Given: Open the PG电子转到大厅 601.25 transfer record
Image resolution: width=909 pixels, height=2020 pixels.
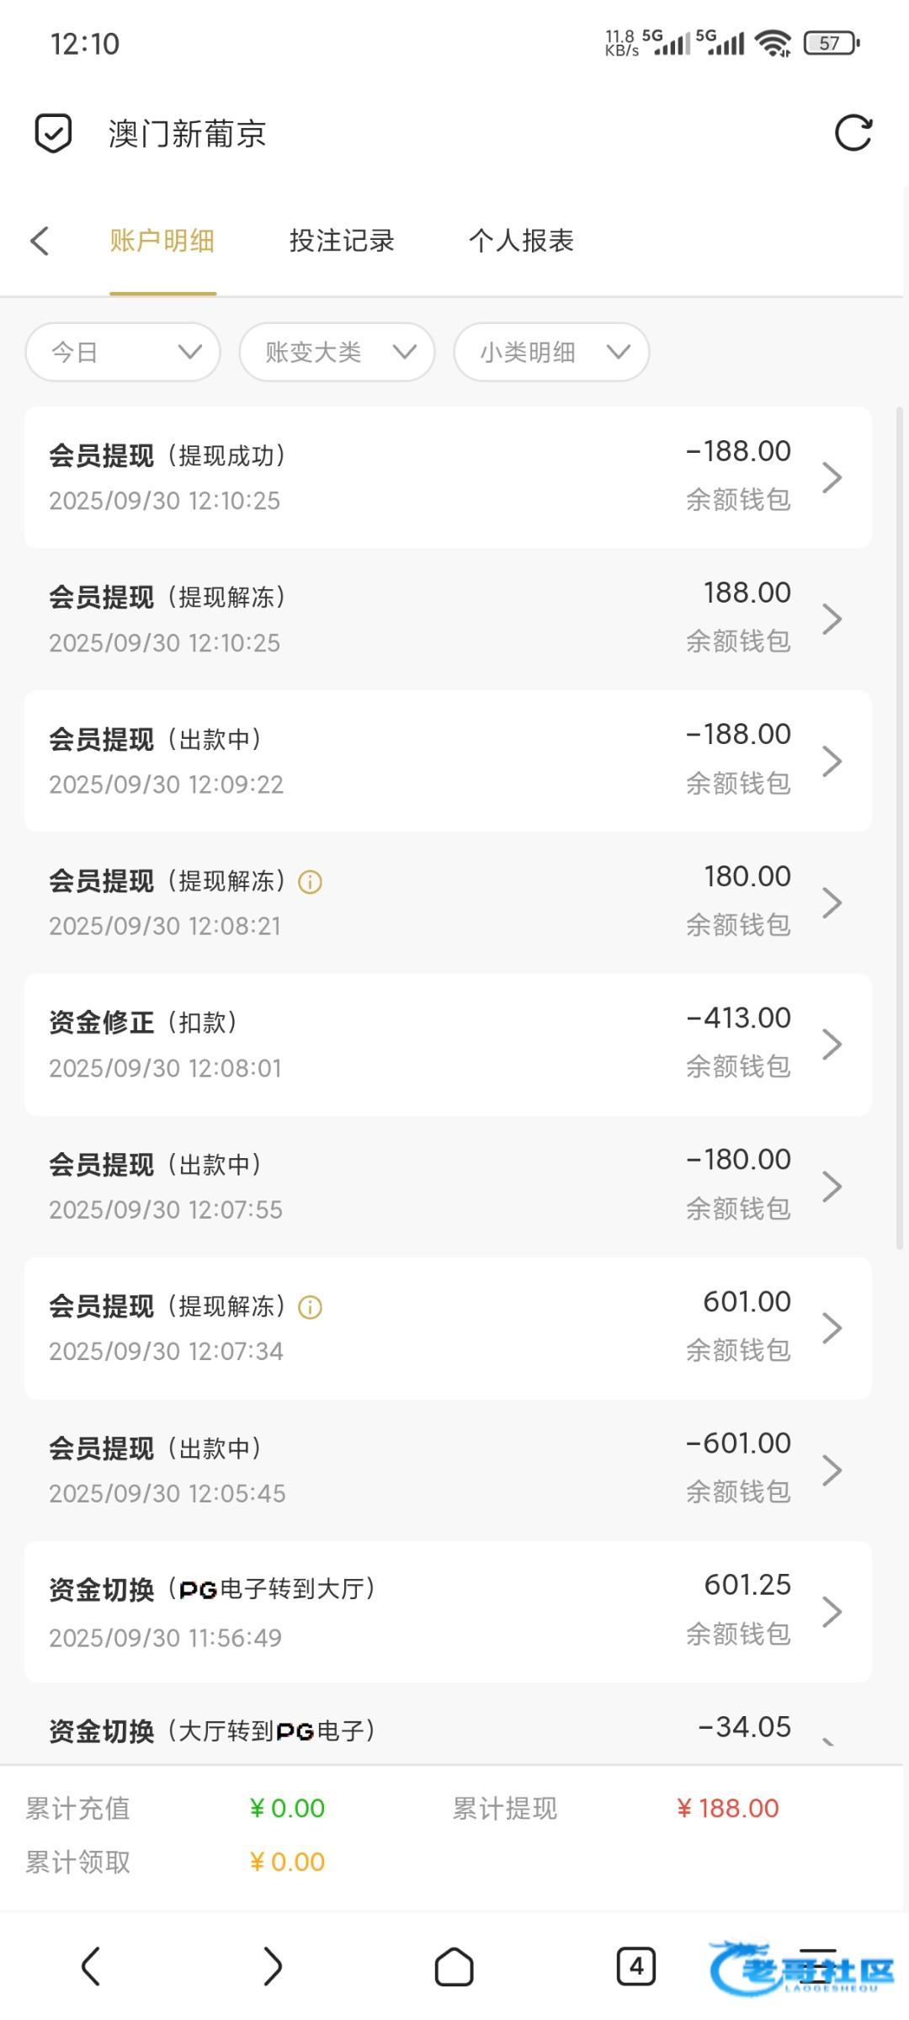Looking at the screenshot, I should pyautogui.click(x=447, y=1612).
